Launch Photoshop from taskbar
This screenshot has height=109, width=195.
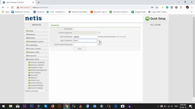click(x=32, y=106)
